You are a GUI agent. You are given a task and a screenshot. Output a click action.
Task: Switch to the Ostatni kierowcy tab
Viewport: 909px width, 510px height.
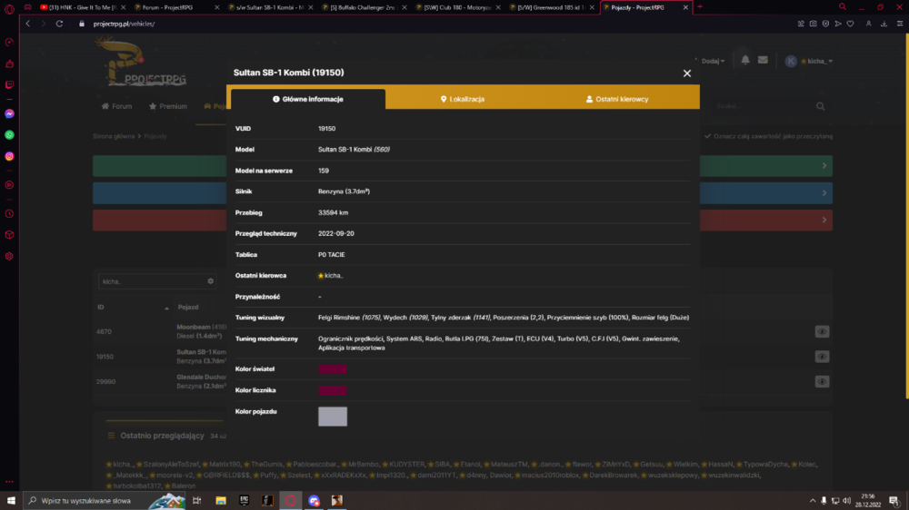coord(617,99)
